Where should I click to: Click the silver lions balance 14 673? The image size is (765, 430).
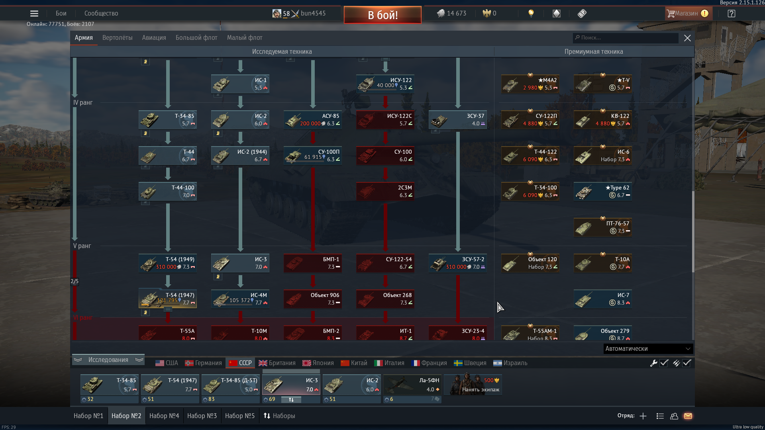[x=451, y=14]
